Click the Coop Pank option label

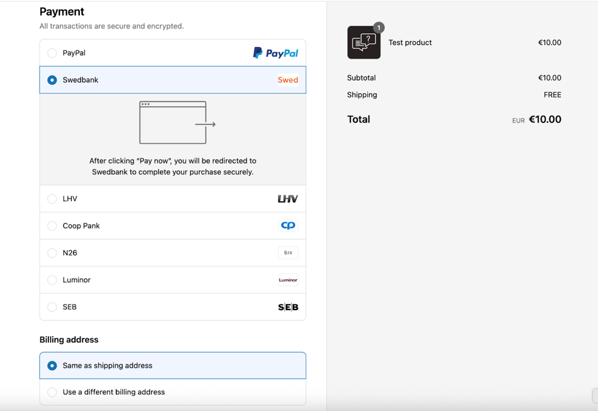[x=81, y=226]
